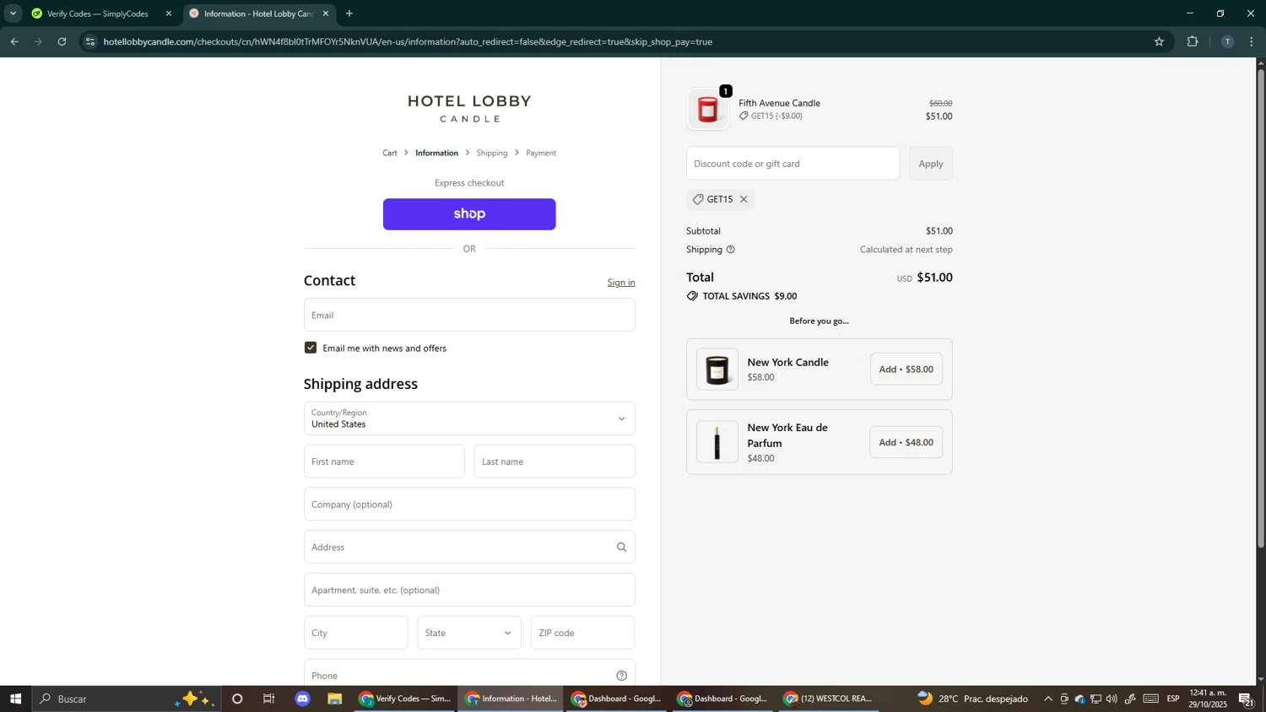Click the First name field
Image resolution: width=1266 pixels, height=712 pixels.
click(x=384, y=461)
